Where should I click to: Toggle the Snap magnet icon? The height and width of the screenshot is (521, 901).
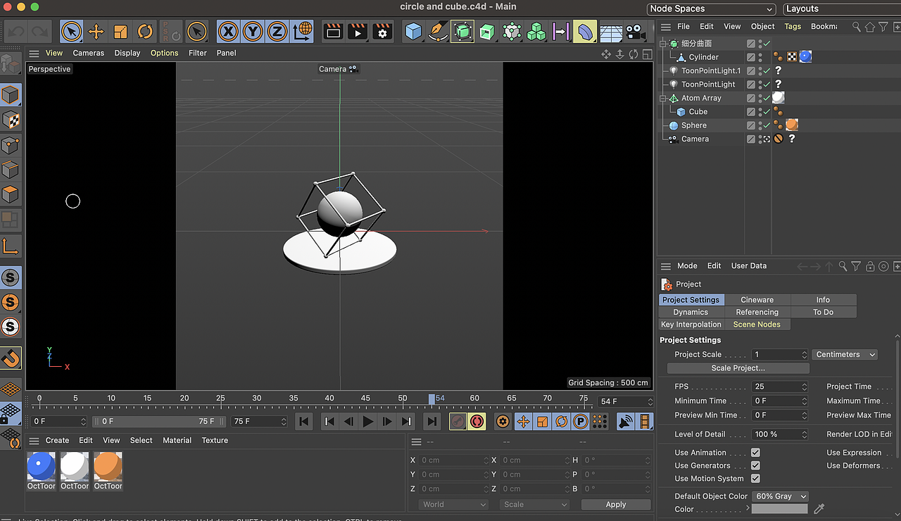tap(11, 358)
